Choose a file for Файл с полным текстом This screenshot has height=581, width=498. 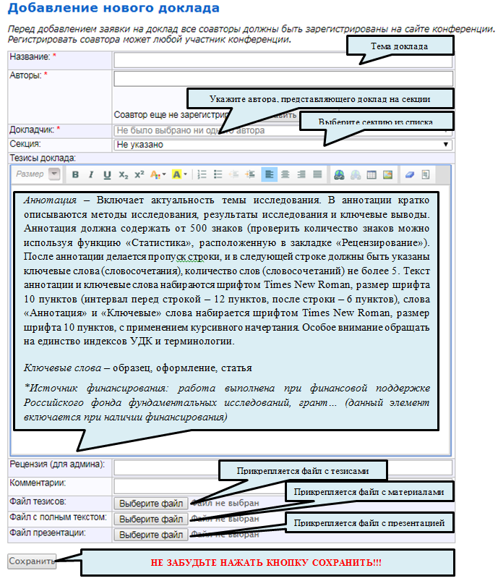[151, 519]
